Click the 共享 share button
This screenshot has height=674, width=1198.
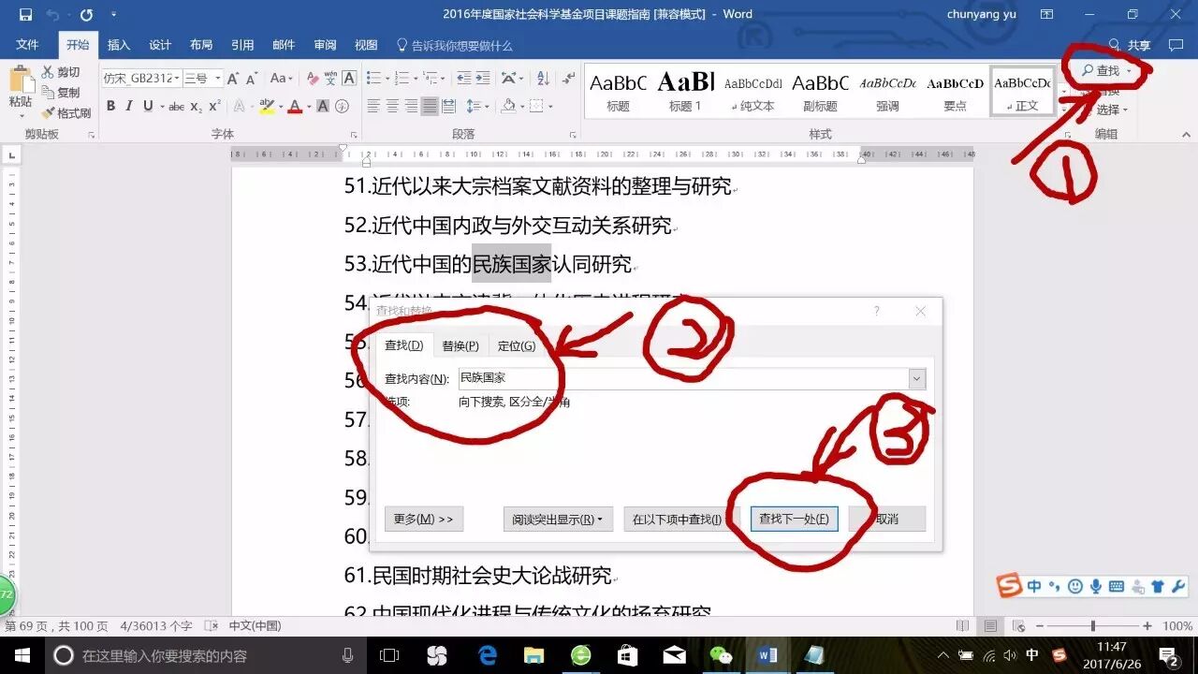click(1130, 45)
